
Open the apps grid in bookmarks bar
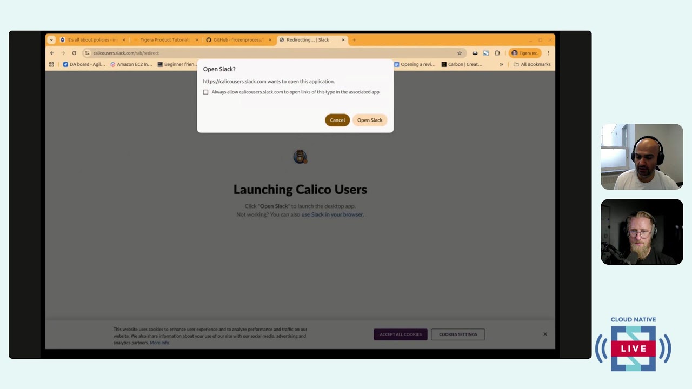point(51,64)
